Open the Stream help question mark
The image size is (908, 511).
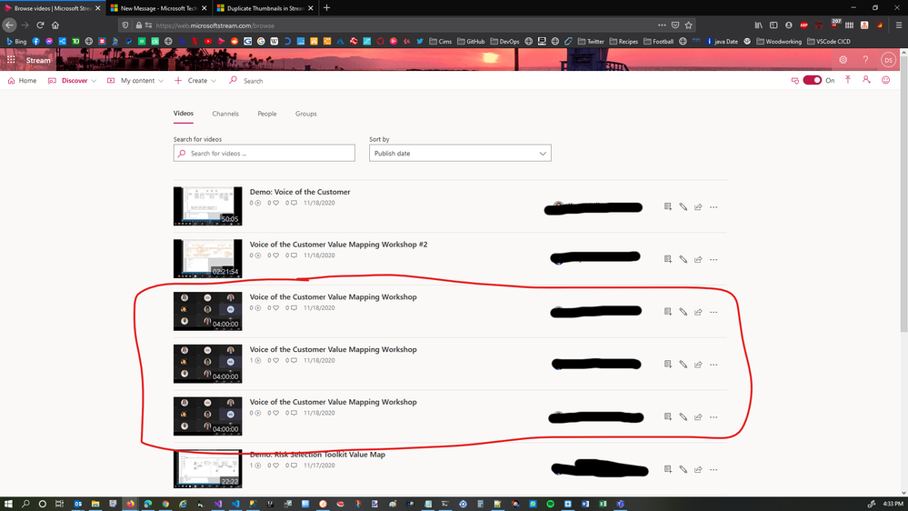865,60
